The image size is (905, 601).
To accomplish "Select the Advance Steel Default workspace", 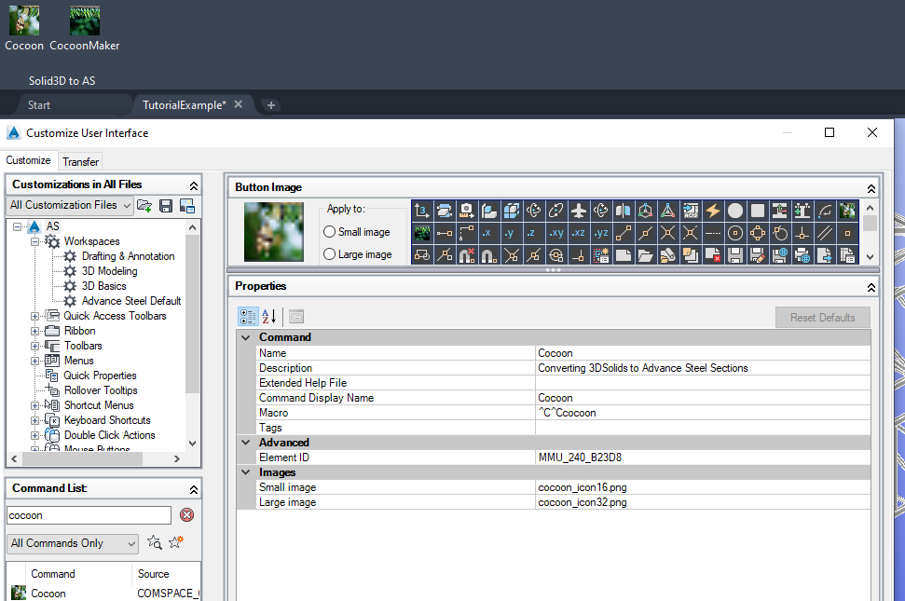I will pyautogui.click(x=131, y=301).
